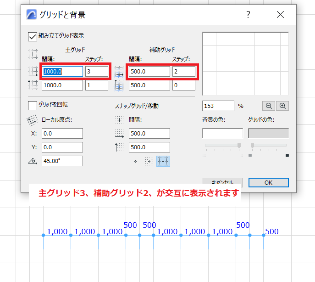315x282 pixels.
Task: Click the auxiliary grid horizontal direction icon
Action: coord(119,72)
